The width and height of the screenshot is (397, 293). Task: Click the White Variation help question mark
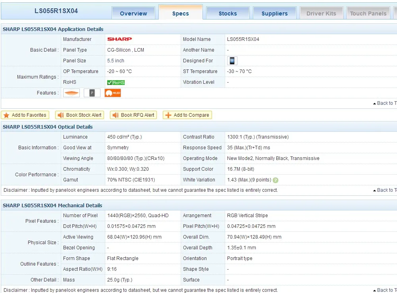pos(276,180)
